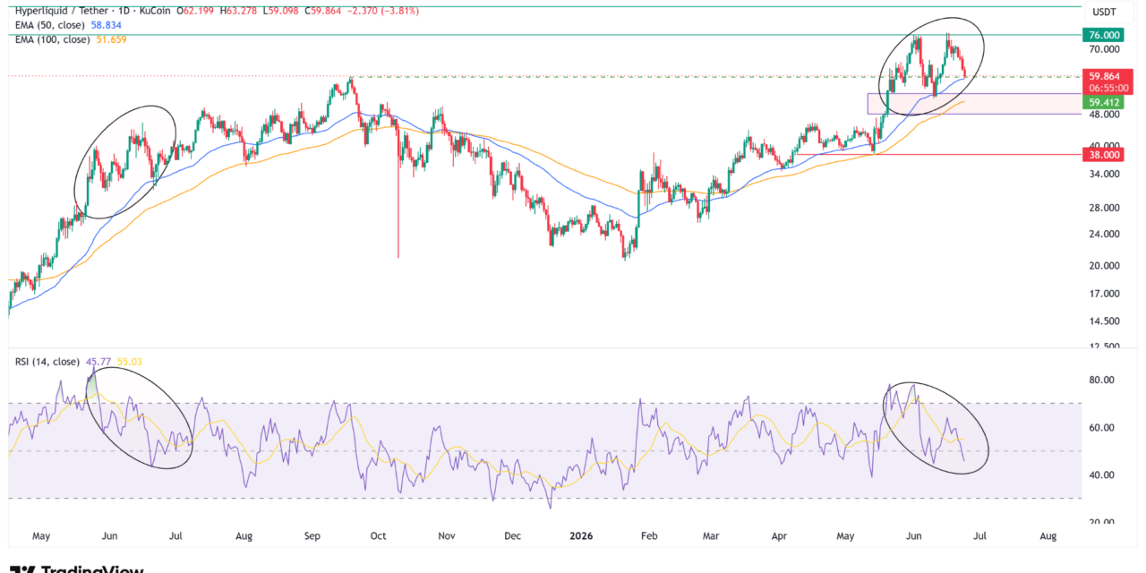This screenshot has width=1146, height=573.
Task: Click the Mar label on time axis
Action: [710, 536]
